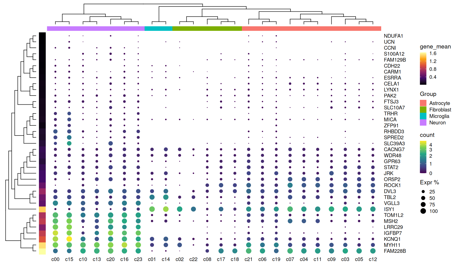Click the 100 size dot in Expr % legend
Screen dimensions: 455x273
[423, 211]
